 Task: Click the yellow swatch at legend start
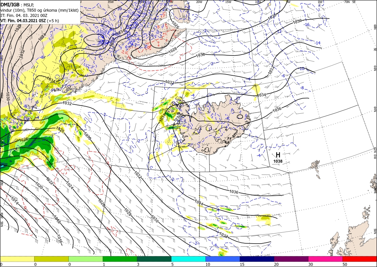[17, 259]
